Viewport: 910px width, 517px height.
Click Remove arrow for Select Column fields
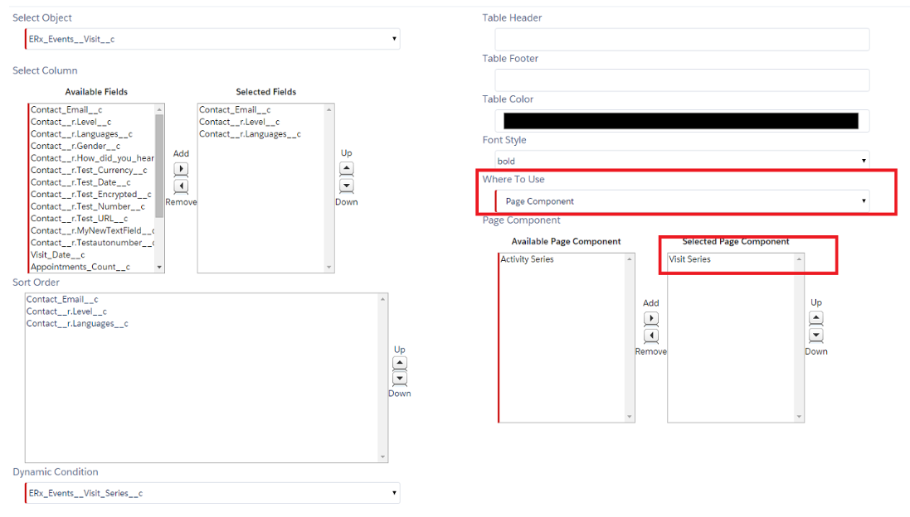pos(181,186)
